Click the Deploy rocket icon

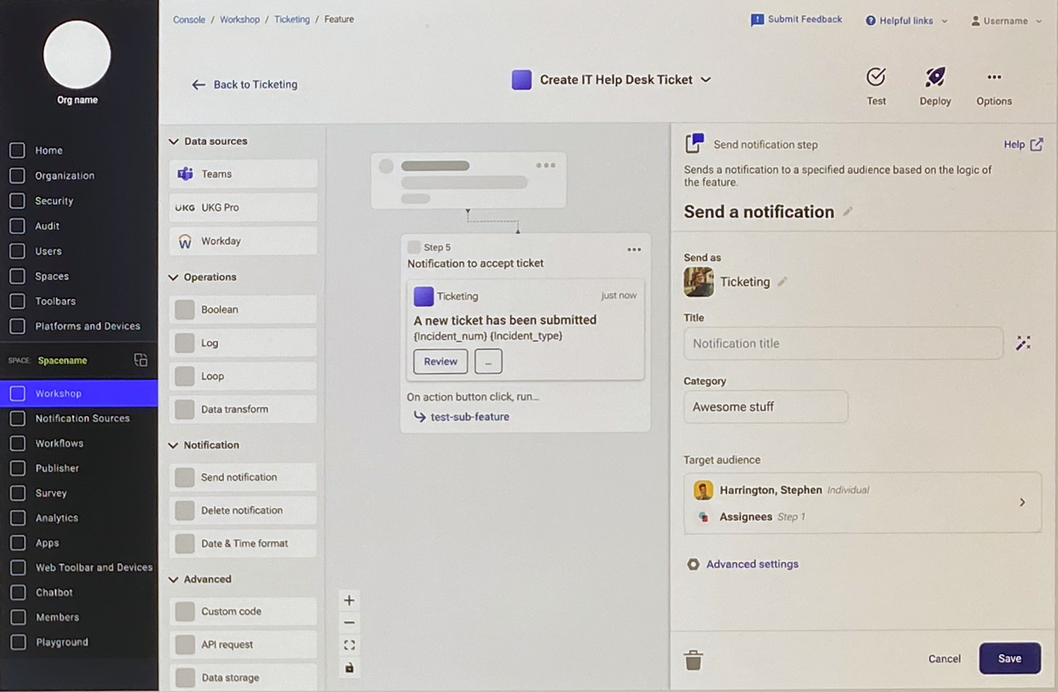935,77
